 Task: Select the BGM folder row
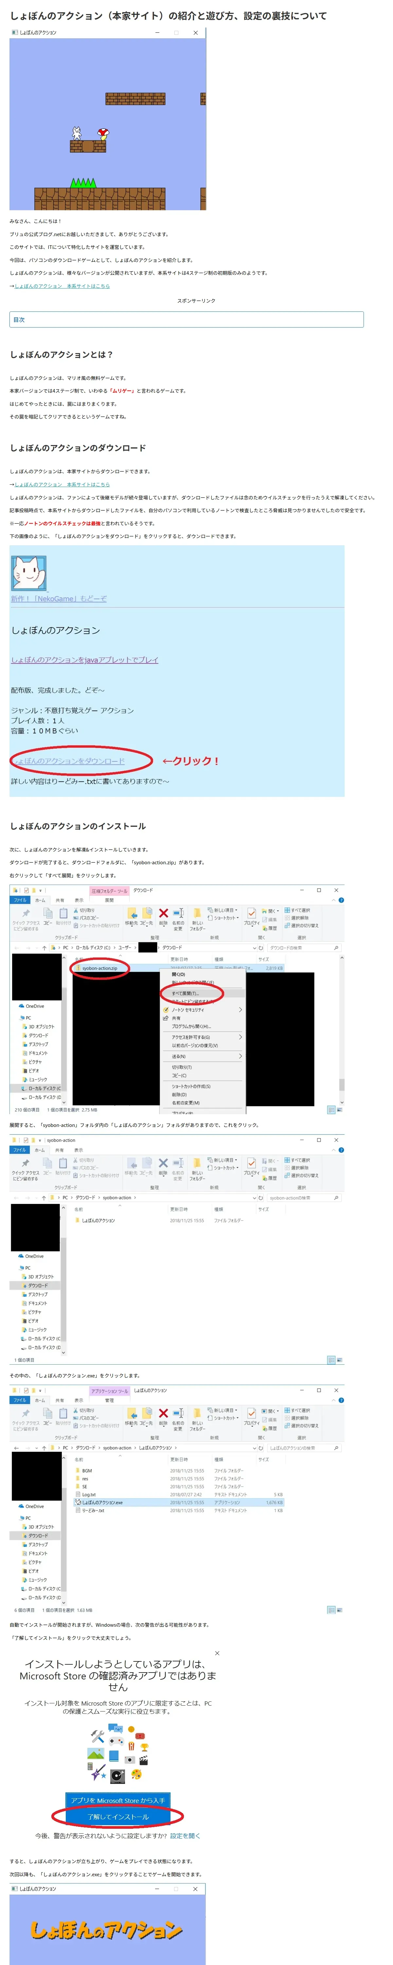click(x=178, y=1471)
